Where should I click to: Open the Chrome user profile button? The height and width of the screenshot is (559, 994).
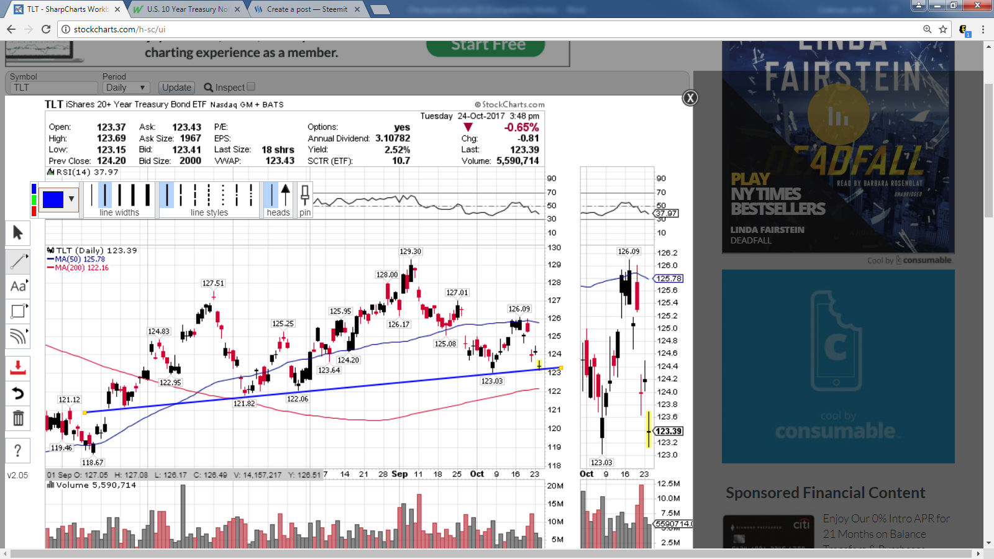[x=919, y=5]
